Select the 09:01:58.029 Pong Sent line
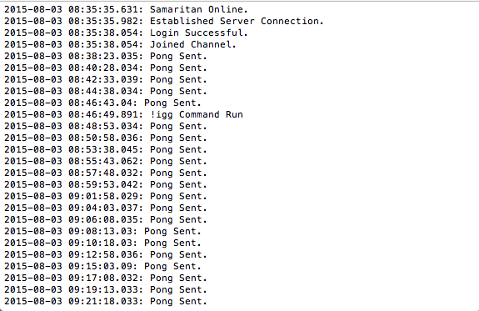The width and height of the screenshot is (479, 311). point(106,196)
